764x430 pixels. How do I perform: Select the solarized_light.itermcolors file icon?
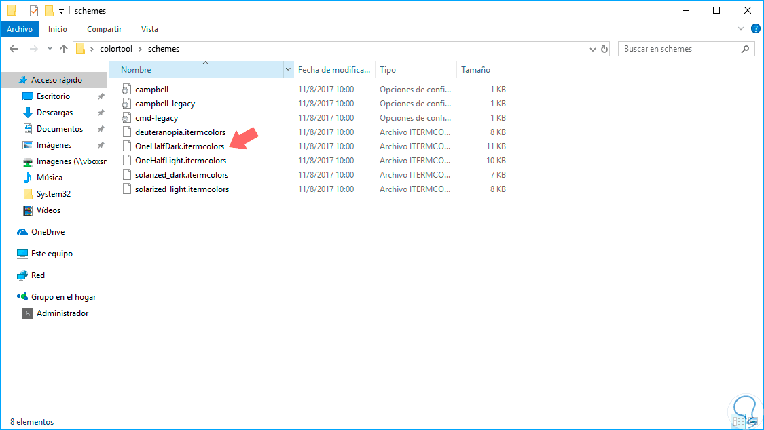tap(127, 189)
